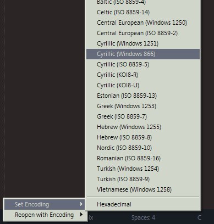Choose Central European (ISO 8859-2) encoding
Image resolution: width=214 pixels, height=224 pixels.
click(x=143, y=33)
